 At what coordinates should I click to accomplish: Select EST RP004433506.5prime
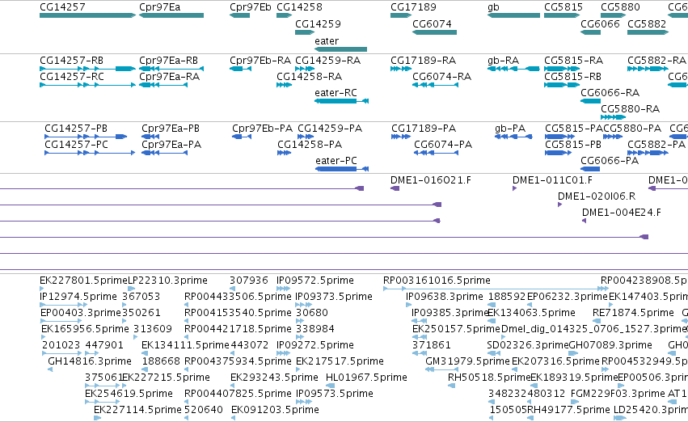[x=187, y=305]
